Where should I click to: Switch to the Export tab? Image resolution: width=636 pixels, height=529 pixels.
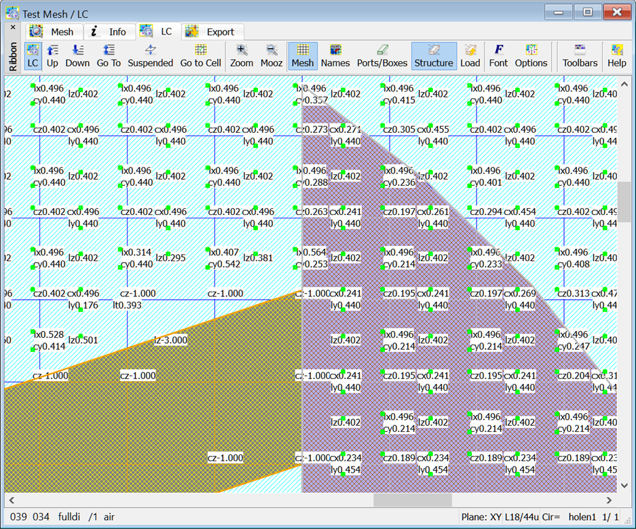(212, 32)
